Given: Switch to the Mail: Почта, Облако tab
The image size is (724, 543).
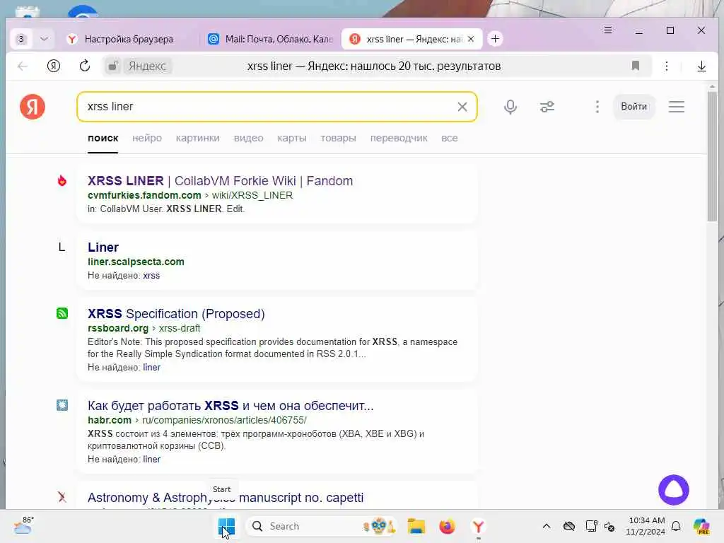Looking at the screenshot, I should (271, 40).
